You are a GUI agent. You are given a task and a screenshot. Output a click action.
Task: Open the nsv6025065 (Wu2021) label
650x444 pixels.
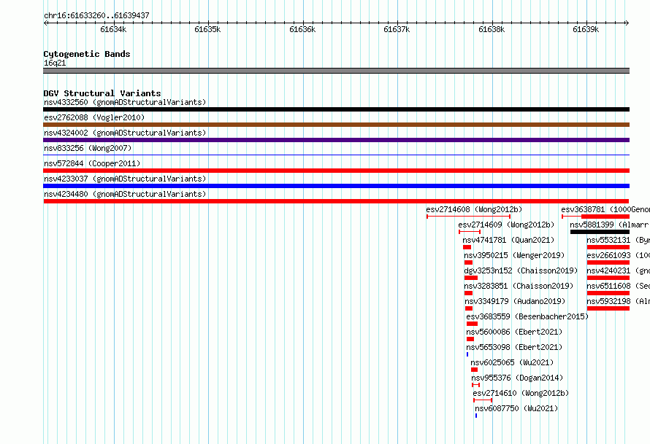(x=512, y=362)
